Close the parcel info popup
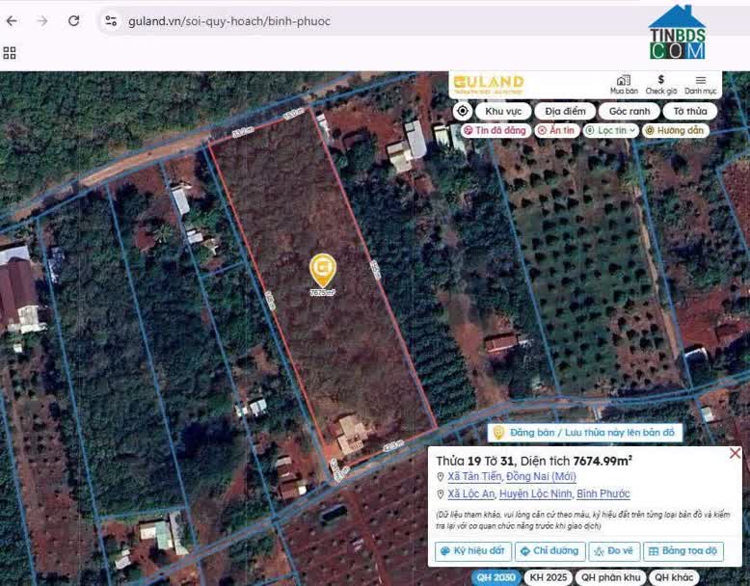 (x=735, y=453)
